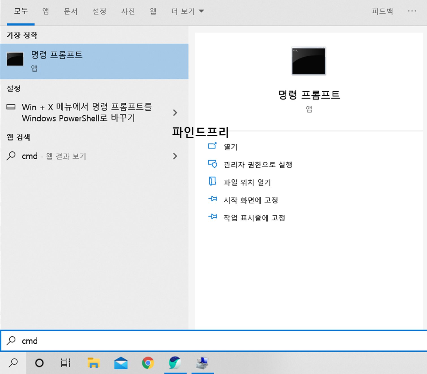427x374 pixels.
Task: Open Cortana circle on taskbar
Action: (39, 363)
